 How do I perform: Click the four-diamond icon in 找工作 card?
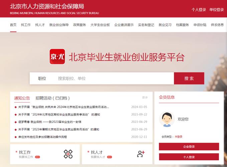tap(68, 154)
